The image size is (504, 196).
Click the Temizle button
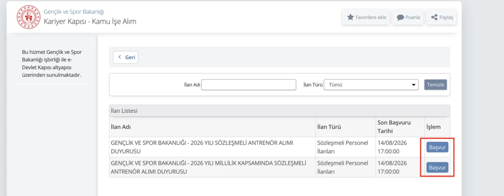(436, 85)
